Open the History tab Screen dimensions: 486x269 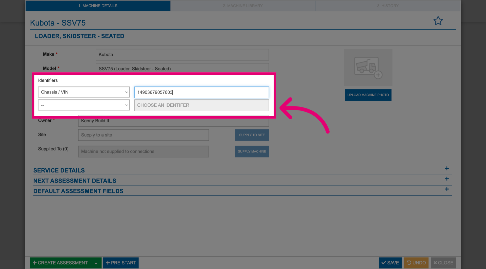[388, 6]
